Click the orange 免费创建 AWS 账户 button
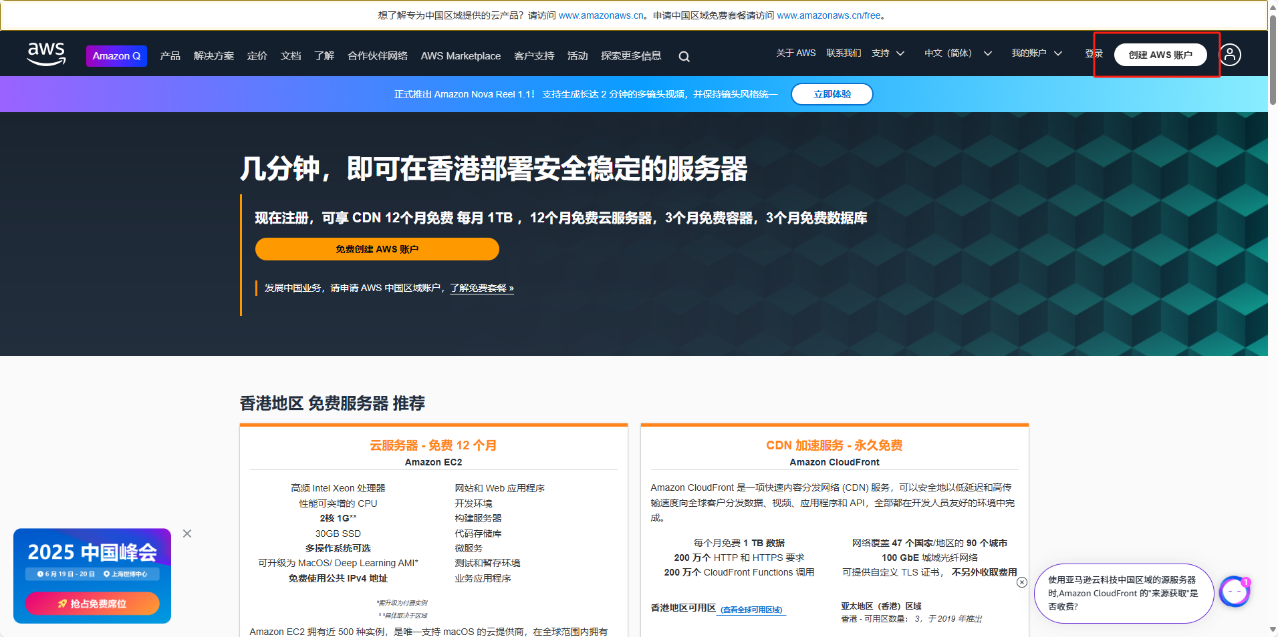1278x637 pixels. click(x=377, y=249)
